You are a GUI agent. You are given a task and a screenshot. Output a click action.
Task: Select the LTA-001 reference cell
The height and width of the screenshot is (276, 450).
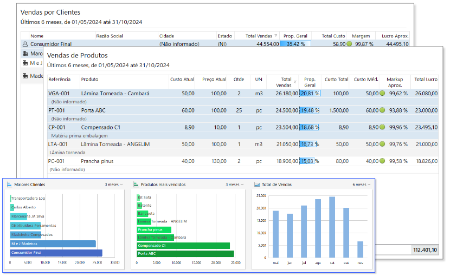pyautogui.click(x=57, y=144)
